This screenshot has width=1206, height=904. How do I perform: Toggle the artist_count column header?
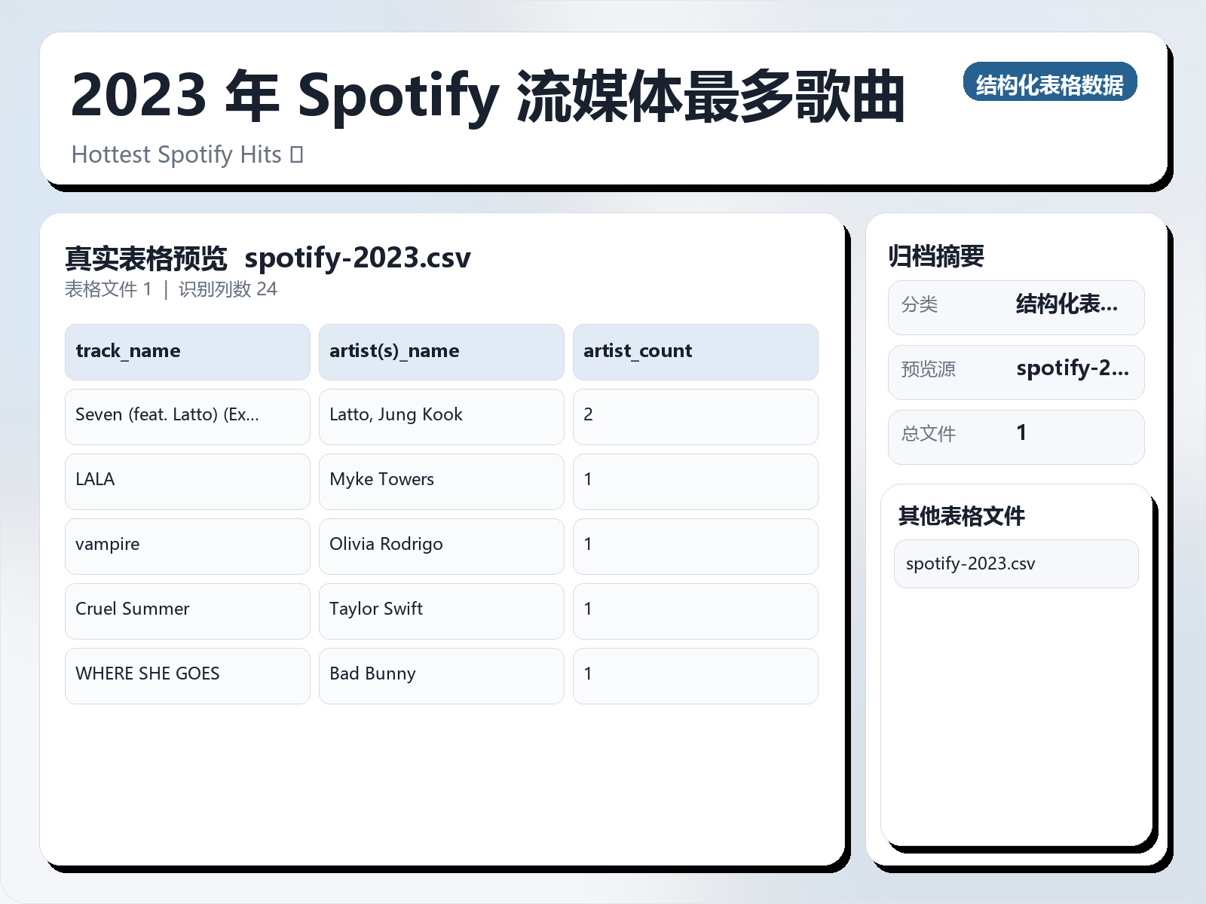coord(696,351)
